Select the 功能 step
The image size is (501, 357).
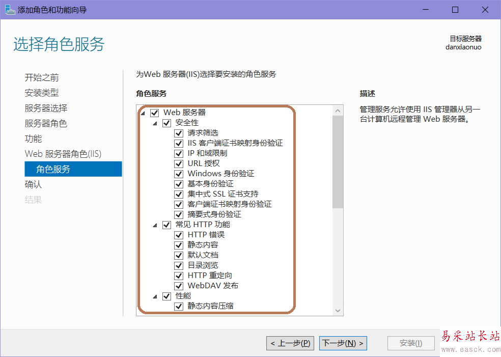(33, 139)
